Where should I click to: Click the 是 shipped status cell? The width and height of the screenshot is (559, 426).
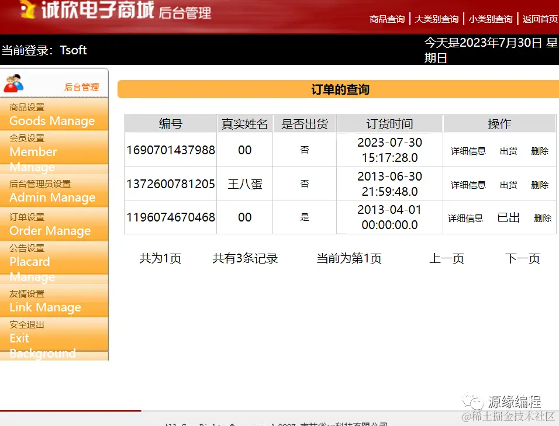[x=305, y=217]
